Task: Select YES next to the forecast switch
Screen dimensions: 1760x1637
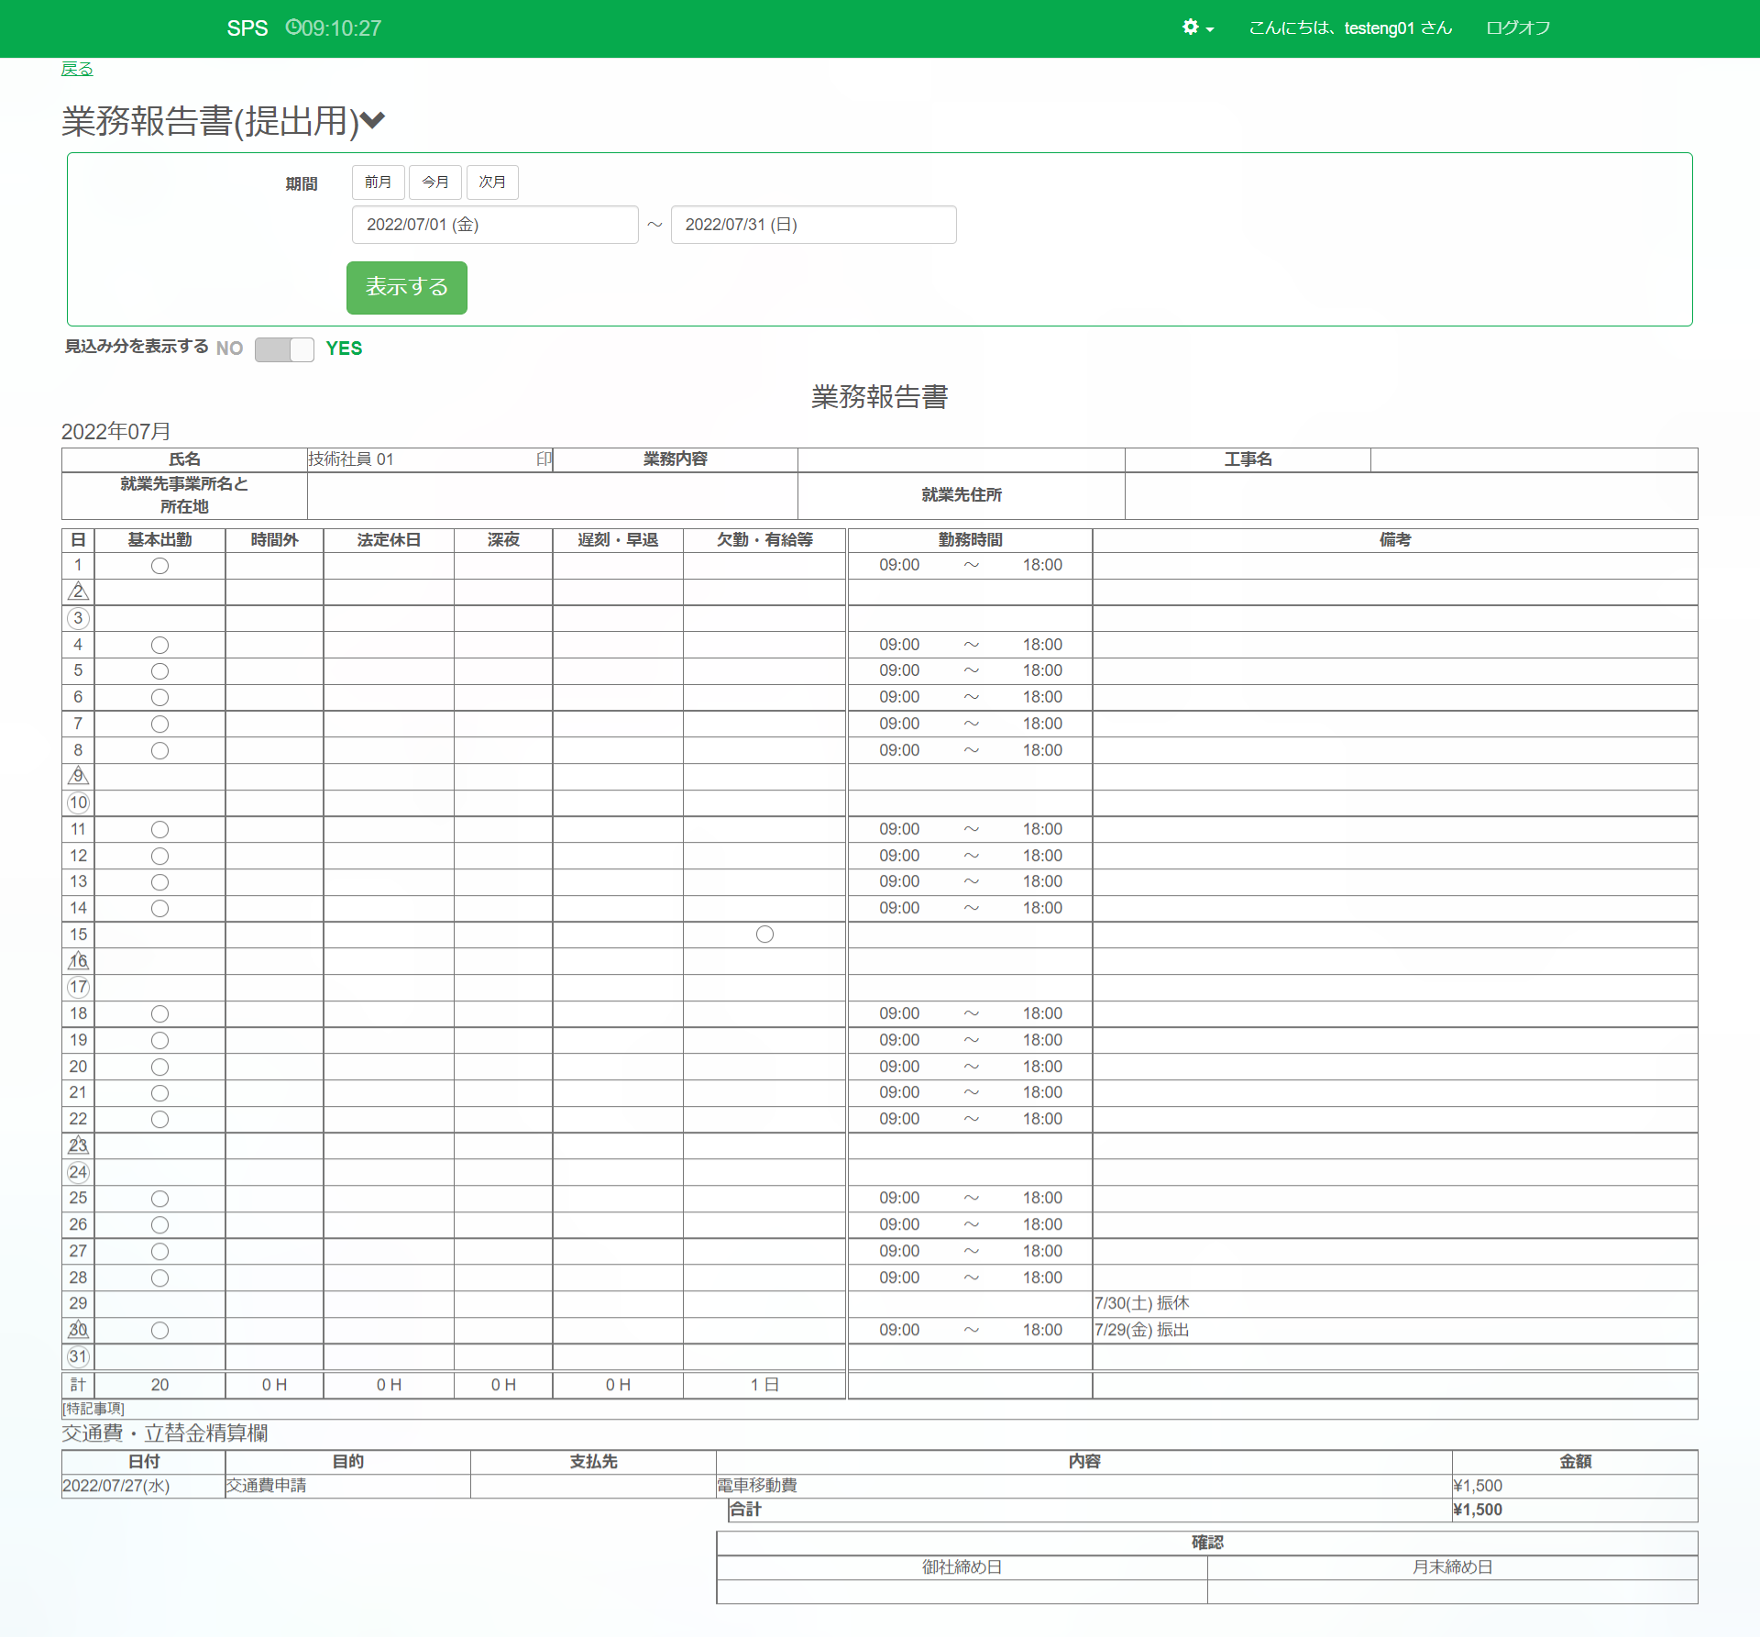Action: coord(344,348)
